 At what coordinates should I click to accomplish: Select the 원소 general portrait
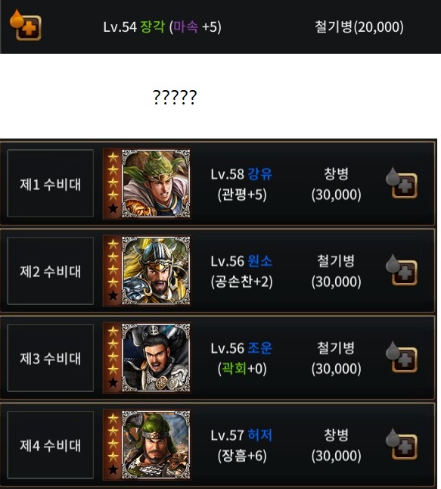156,270
